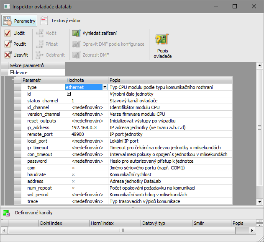
Task: Click the Horní index column header
Action: point(115,223)
